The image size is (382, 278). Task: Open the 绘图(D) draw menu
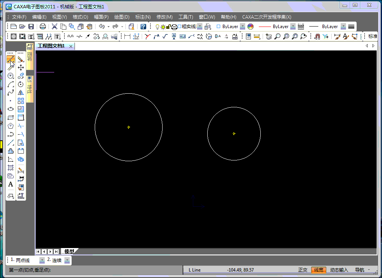(122, 17)
